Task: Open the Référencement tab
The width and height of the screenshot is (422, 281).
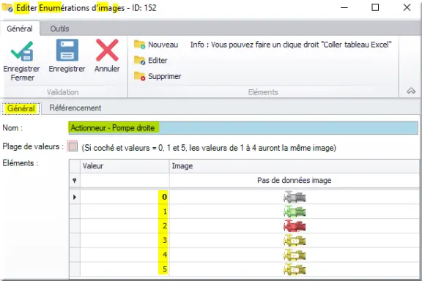Action: click(75, 108)
